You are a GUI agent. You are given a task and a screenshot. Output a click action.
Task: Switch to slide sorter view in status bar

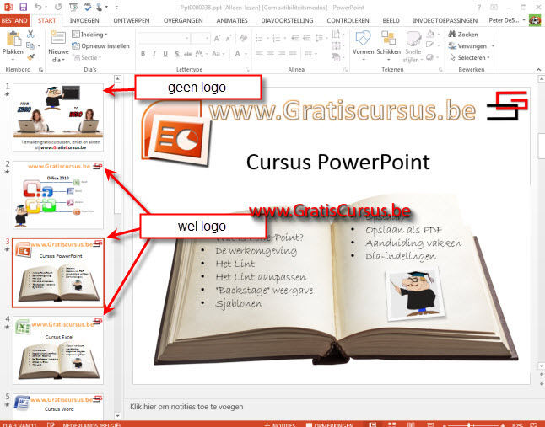391,424
